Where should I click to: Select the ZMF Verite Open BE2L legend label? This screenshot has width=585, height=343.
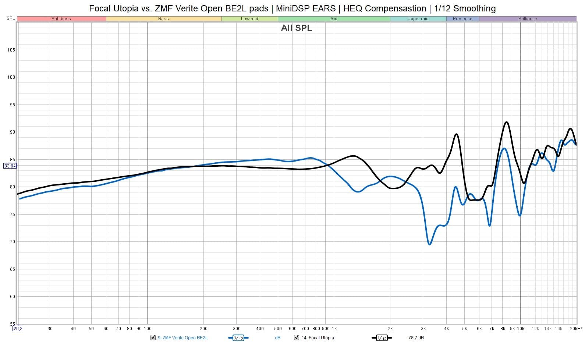tap(182, 338)
